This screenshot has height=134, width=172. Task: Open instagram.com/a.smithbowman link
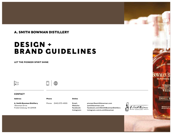(100, 110)
